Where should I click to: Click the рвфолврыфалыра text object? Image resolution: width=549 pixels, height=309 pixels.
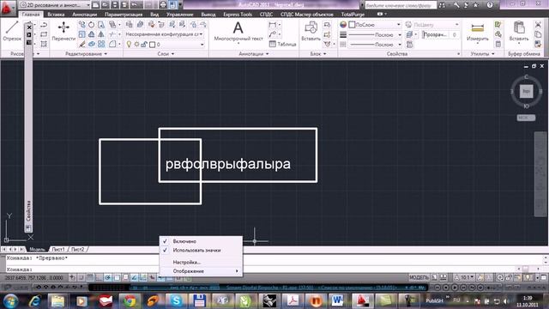228,164
